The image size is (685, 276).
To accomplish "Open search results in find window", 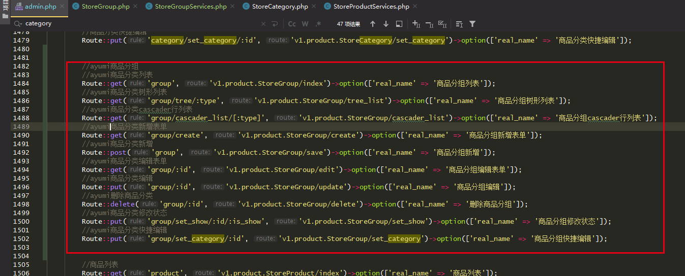I will point(399,23).
